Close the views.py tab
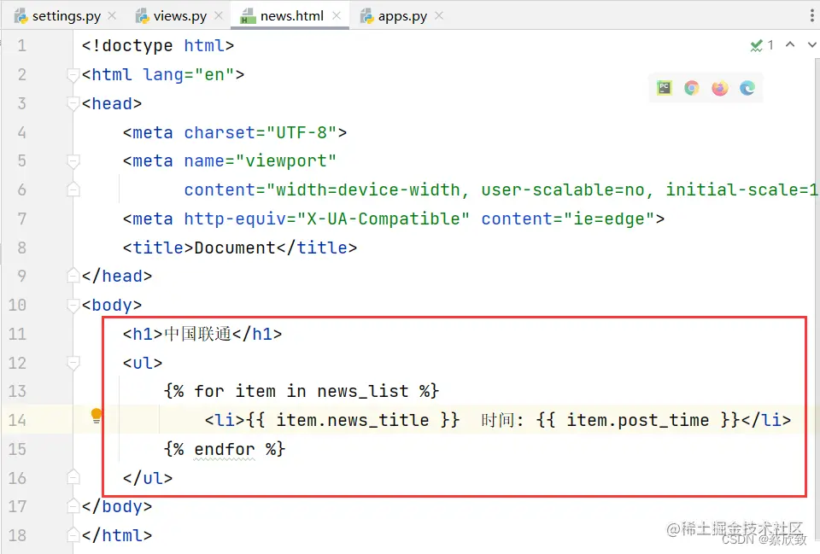The width and height of the screenshot is (820, 554). [x=220, y=16]
